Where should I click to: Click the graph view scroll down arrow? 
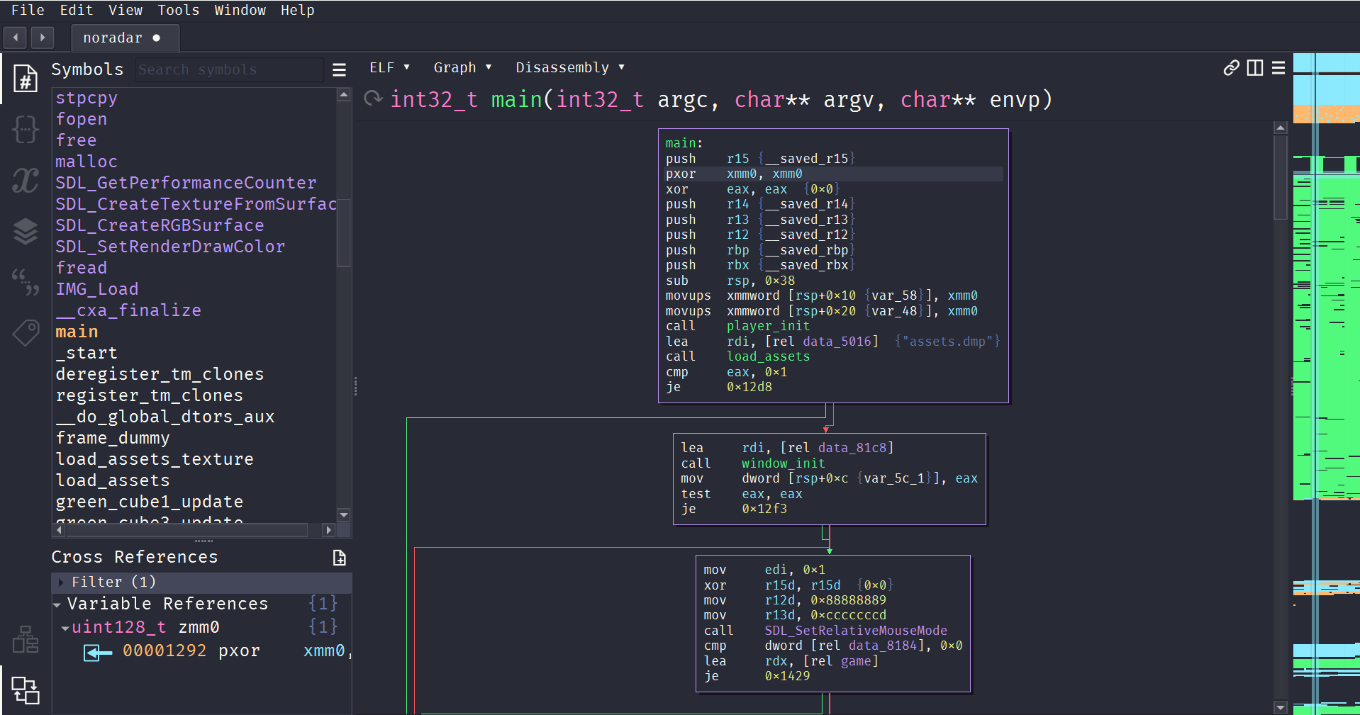1281,707
